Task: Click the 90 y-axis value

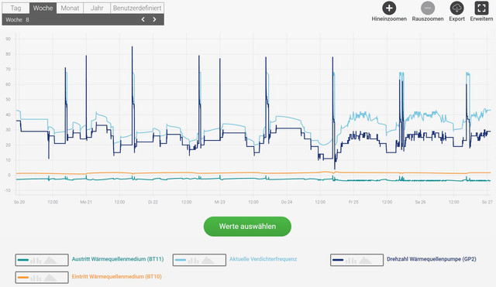Action: 9,39
